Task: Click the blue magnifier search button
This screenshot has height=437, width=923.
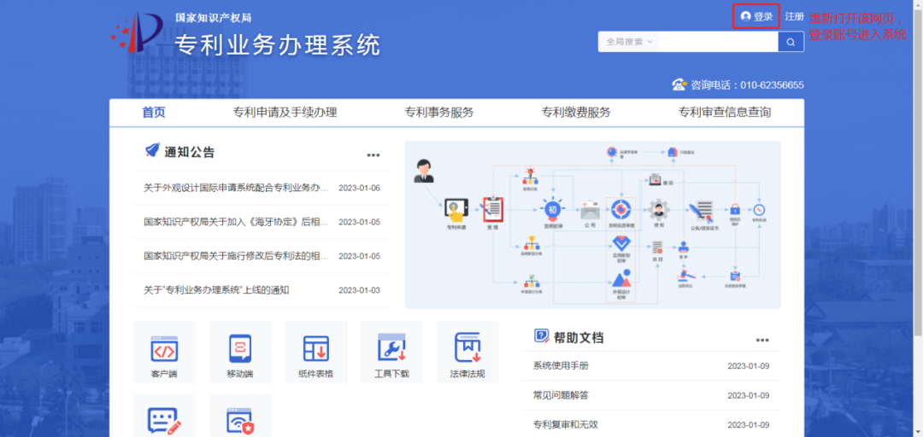Action: click(791, 42)
